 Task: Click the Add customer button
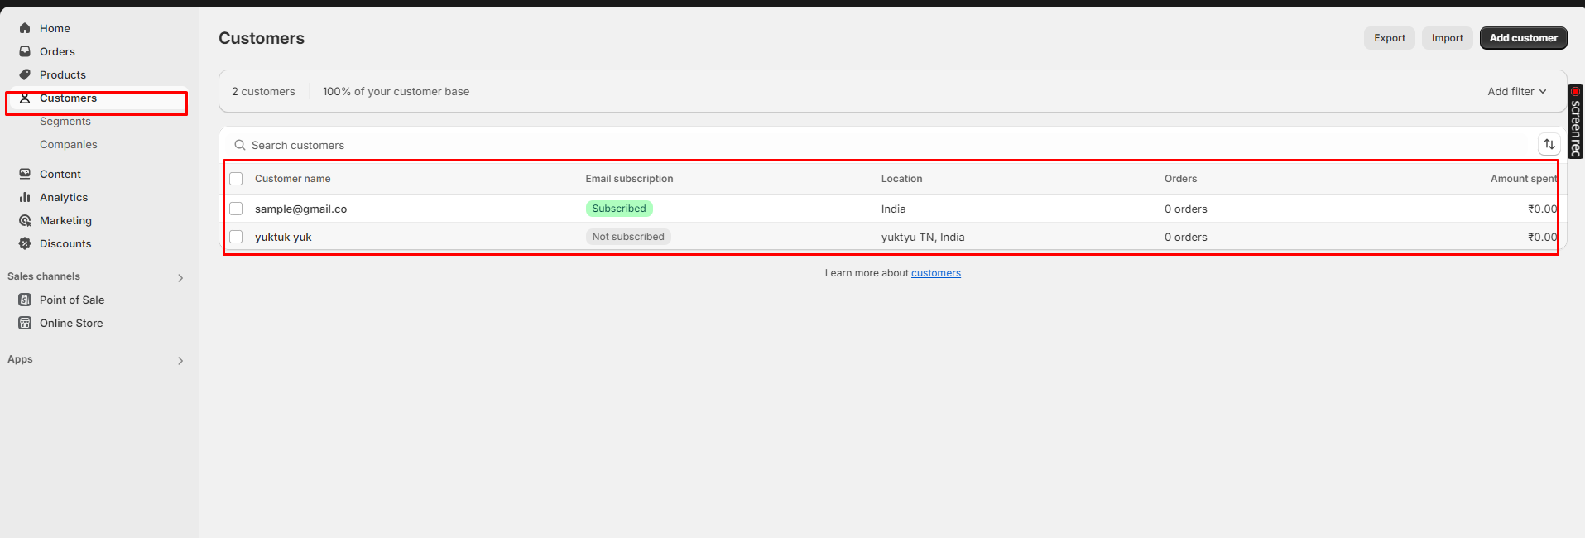[x=1523, y=38]
